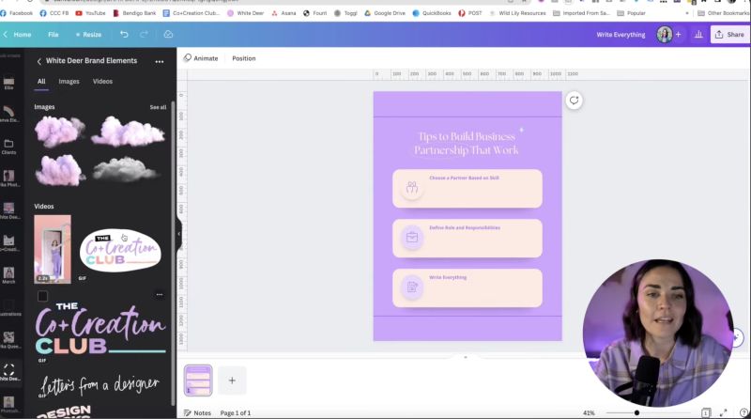Select the lower left pink cloud image
This screenshot has width=751, height=419.
click(60, 170)
